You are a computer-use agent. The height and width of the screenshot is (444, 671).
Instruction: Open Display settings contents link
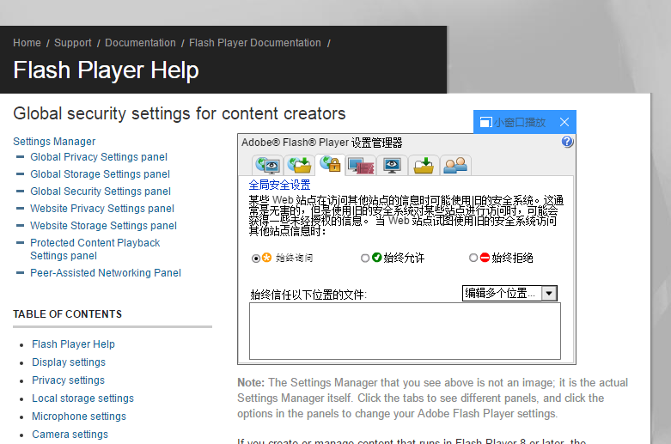pos(69,362)
